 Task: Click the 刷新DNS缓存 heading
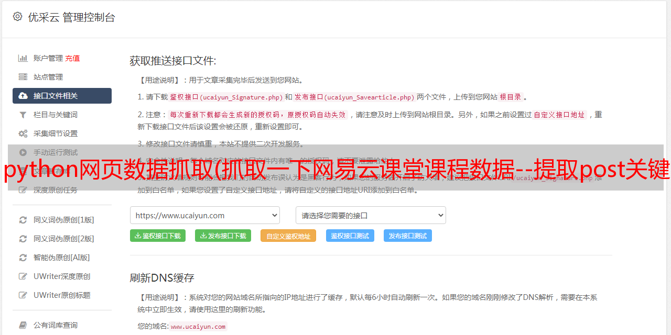(x=162, y=277)
